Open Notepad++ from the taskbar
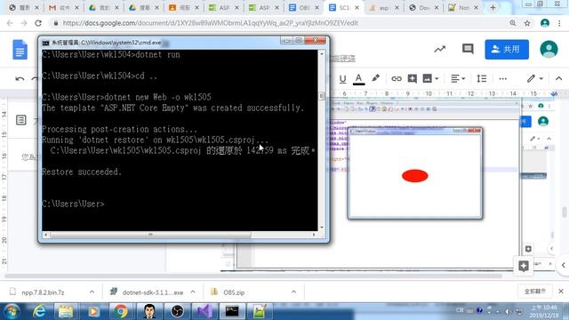The height and width of the screenshot is (320, 569). (259, 311)
